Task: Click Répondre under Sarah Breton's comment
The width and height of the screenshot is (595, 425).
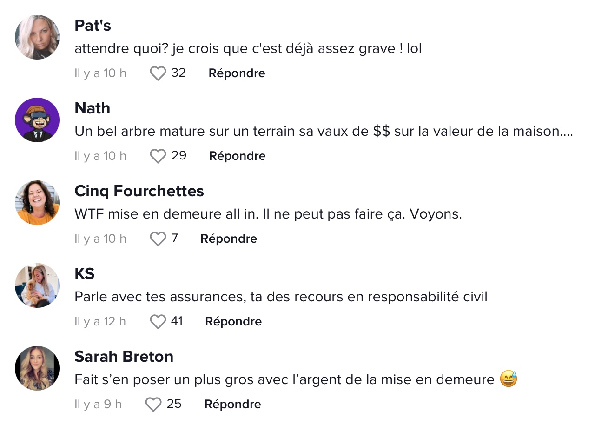Action: [233, 405]
